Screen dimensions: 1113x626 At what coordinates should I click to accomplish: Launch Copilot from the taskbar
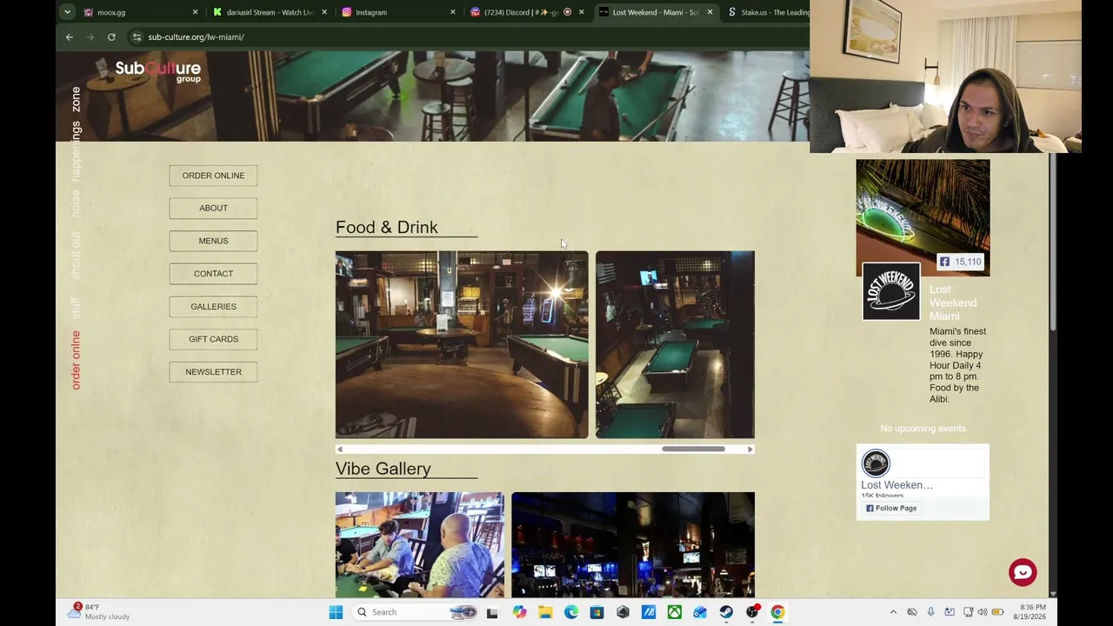tap(519, 612)
